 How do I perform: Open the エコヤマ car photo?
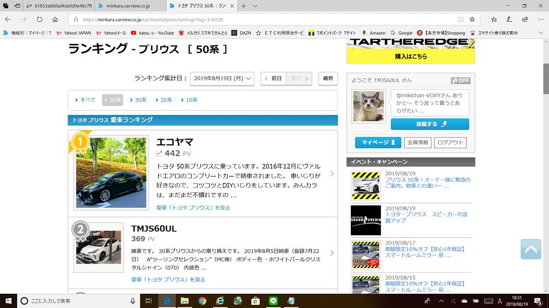tap(111, 172)
